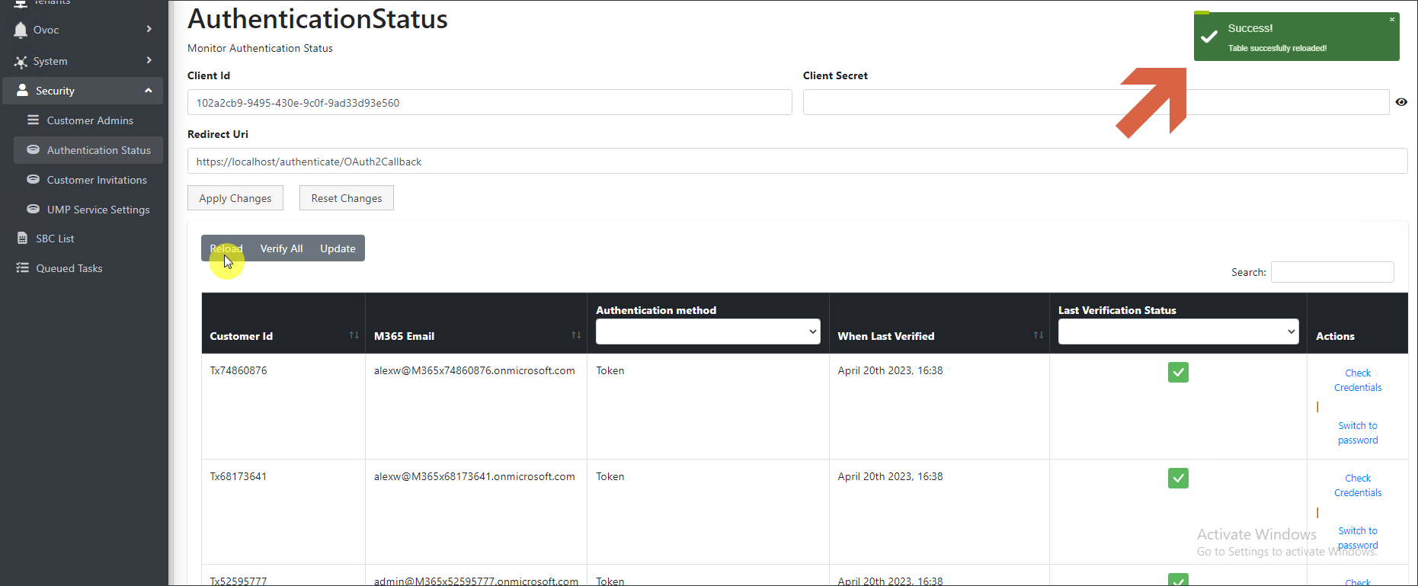Collapse the Security menu chevron
The image size is (1418, 586).
tap(148, 90)
